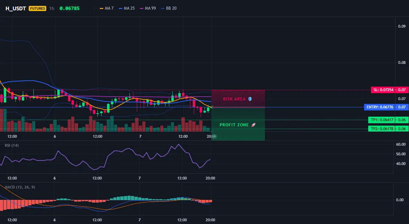Viewport: 409px width, 224px height.
Task: Click the 60.00 RSI axis value
Action: click(x=401, y=144)
